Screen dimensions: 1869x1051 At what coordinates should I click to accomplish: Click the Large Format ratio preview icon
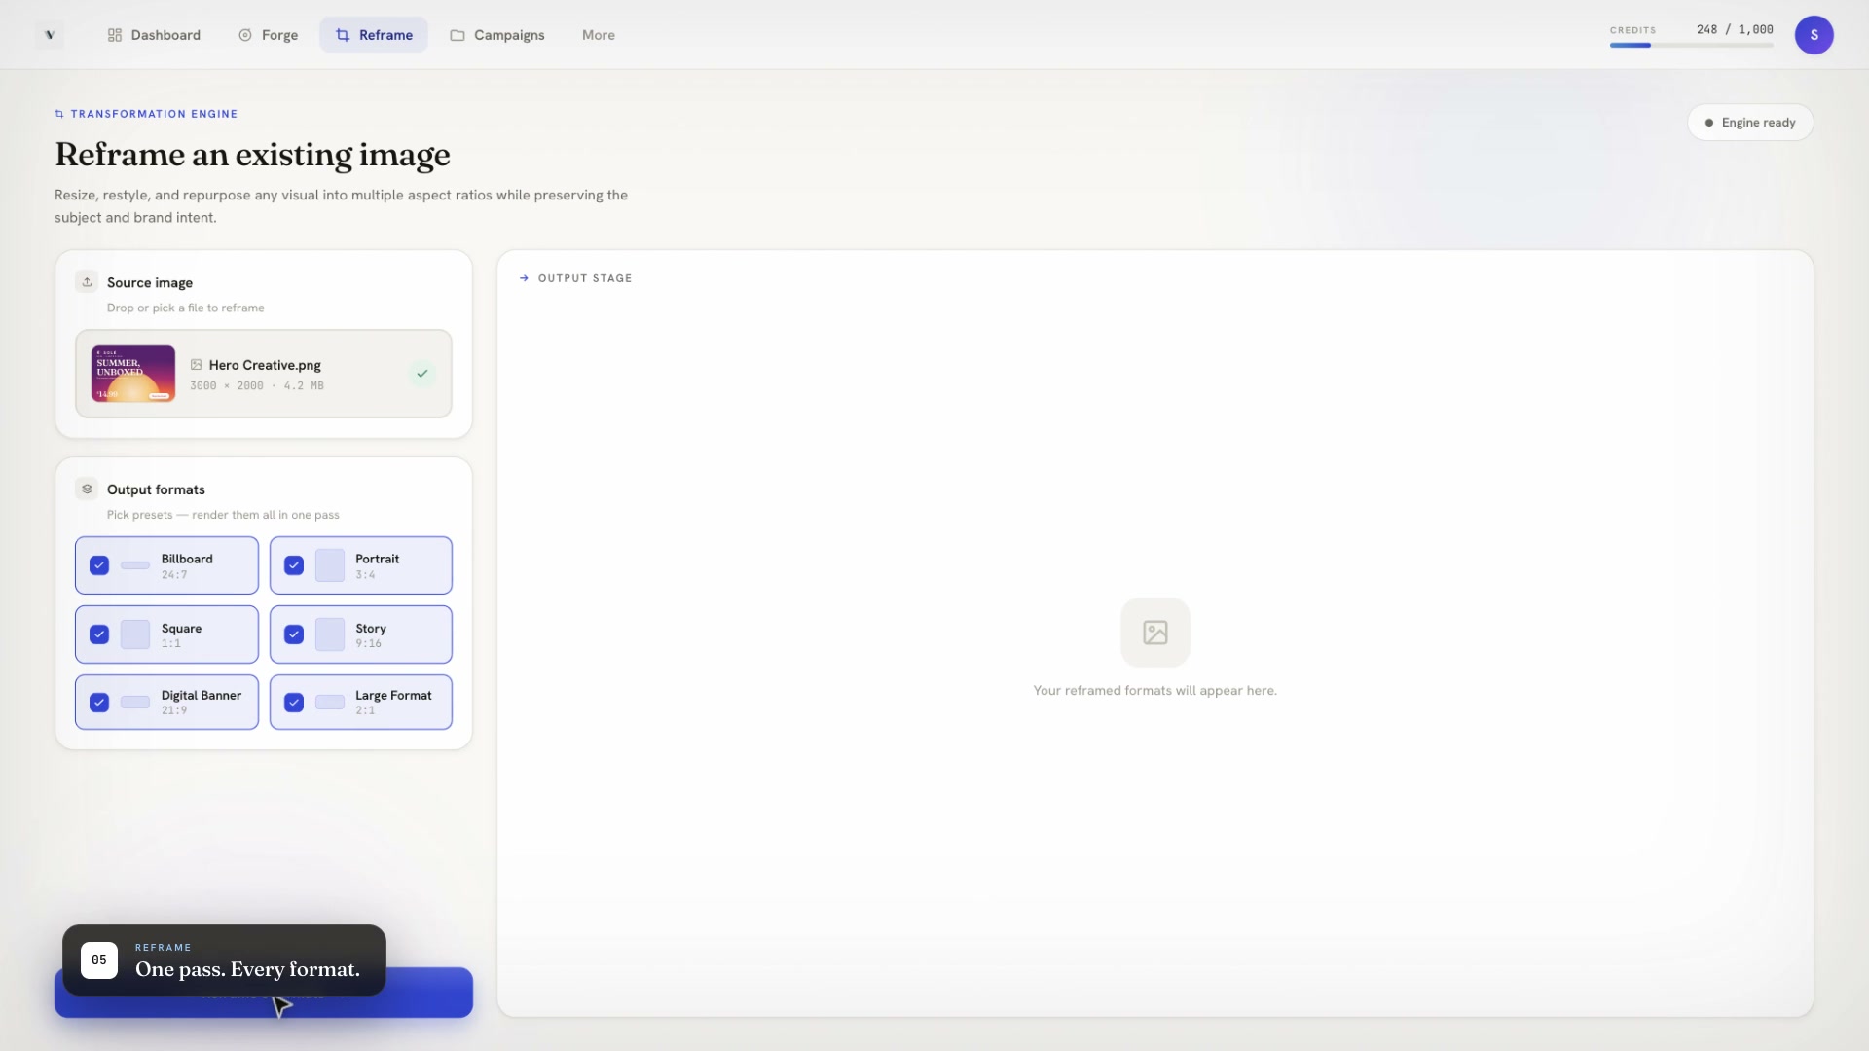click(x=330, y=703)
